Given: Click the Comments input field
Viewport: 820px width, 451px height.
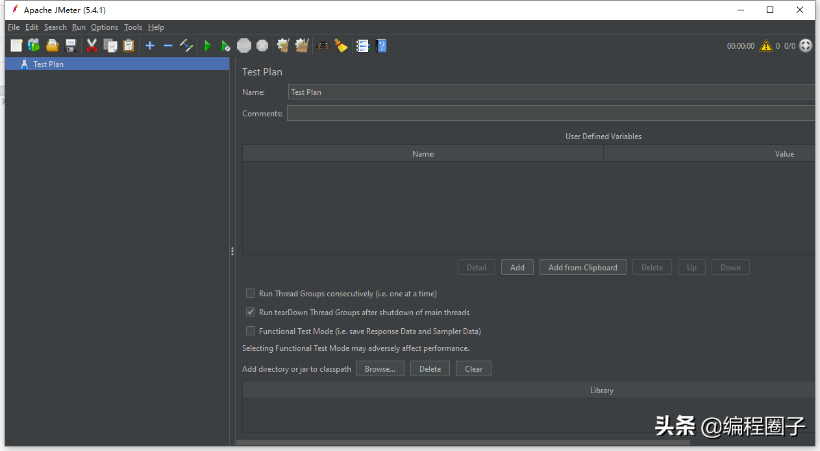Looking at the screenshot, I should click(x=549, y=114).
